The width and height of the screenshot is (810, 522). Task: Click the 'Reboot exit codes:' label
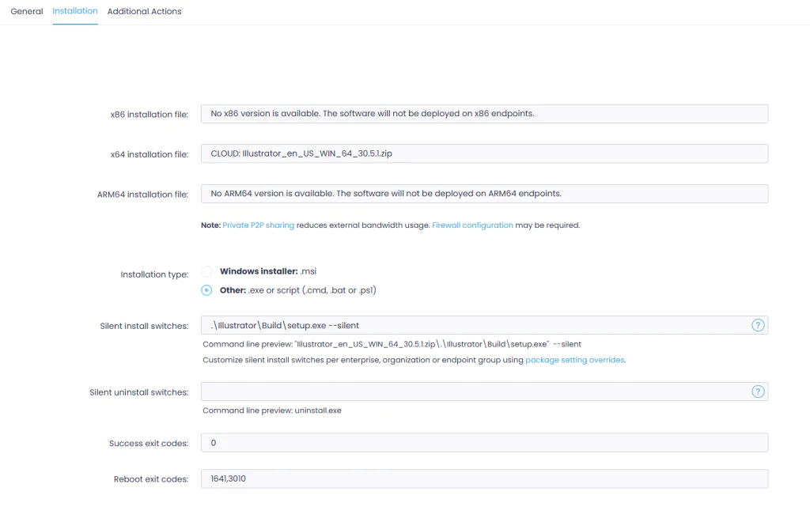(151, 479)
